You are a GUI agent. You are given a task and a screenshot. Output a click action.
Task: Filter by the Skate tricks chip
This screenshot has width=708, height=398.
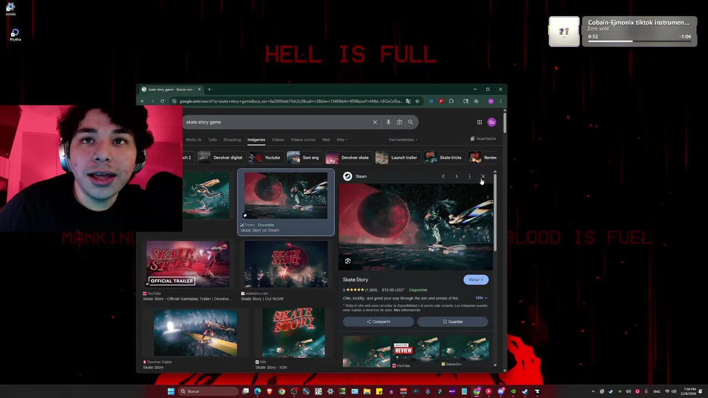tap(444, 158)
